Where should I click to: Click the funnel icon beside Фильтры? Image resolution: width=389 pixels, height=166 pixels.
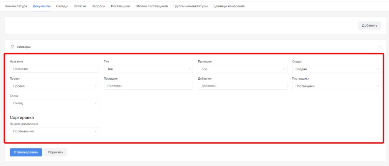point(12,47)
